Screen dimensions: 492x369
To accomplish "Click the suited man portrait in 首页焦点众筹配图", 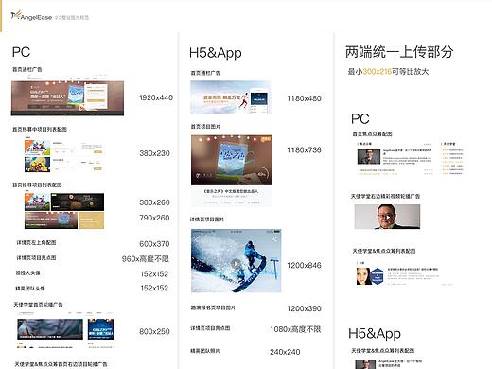I will pyautogui.click(x=369, y=157).
